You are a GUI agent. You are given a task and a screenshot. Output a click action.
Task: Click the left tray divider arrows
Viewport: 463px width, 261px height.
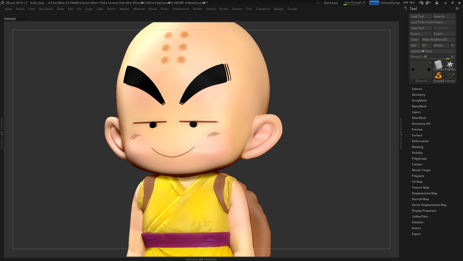pyautogui.click(x=2, y=133)
